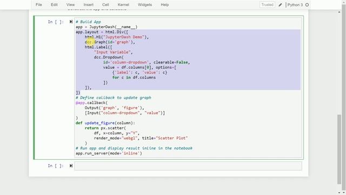Click the dcc.Dropdown( line
The height and width of the screenshot is (195, 346).
click(109, 57)
